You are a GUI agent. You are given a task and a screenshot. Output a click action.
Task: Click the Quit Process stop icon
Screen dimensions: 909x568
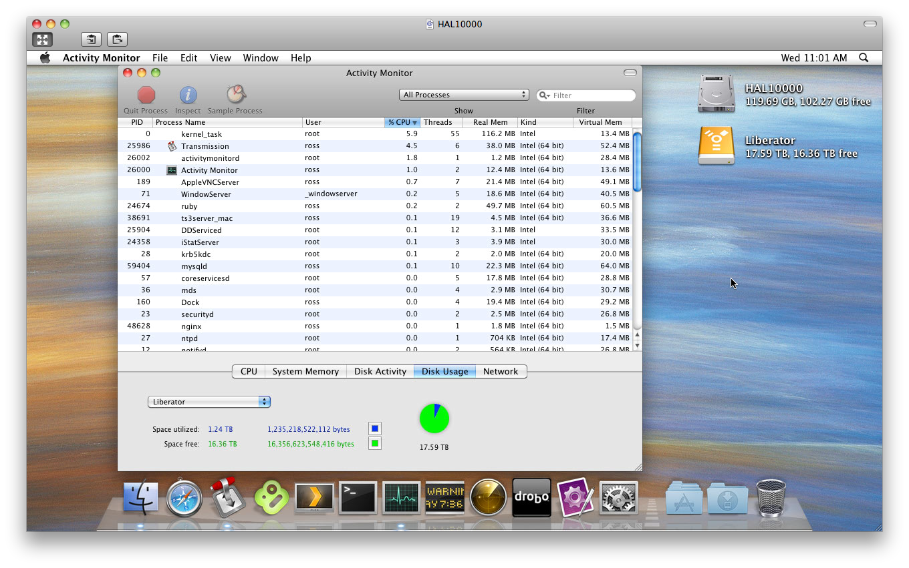click(146, 95)
